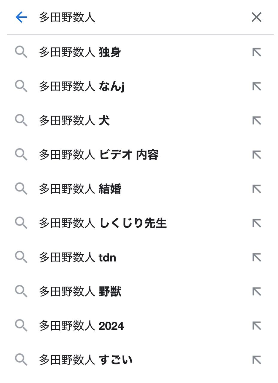Fill query arrow for 野獣 suggestion

point(256,291)
